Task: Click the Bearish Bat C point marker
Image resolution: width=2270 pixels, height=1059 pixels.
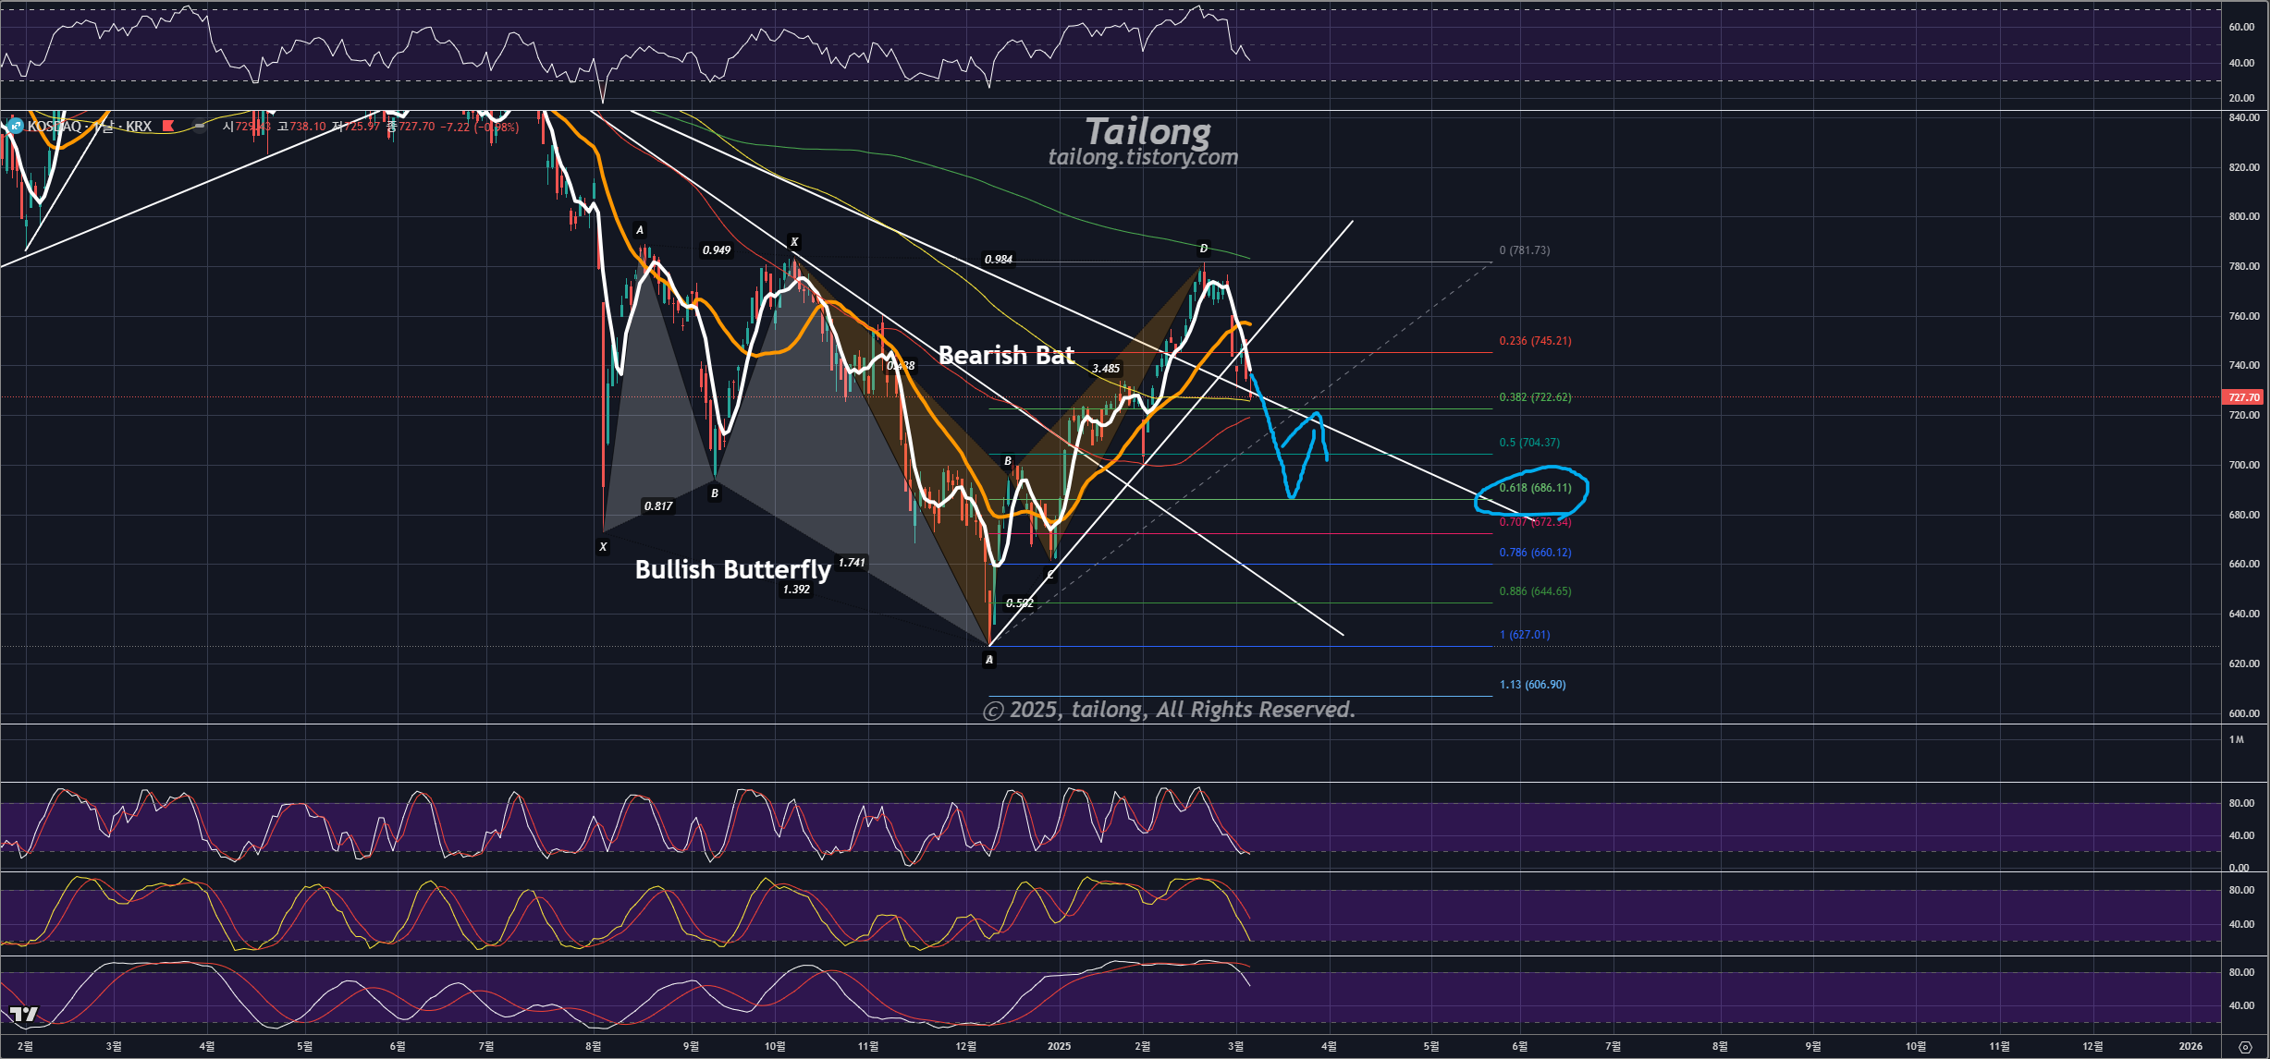Action: click(x=1050, y=575)
